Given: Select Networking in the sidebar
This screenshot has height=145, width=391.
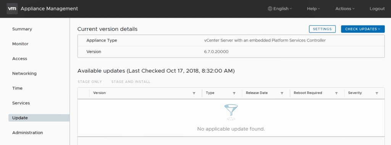Looking at the screenshot, I should [x=24, y=73].
